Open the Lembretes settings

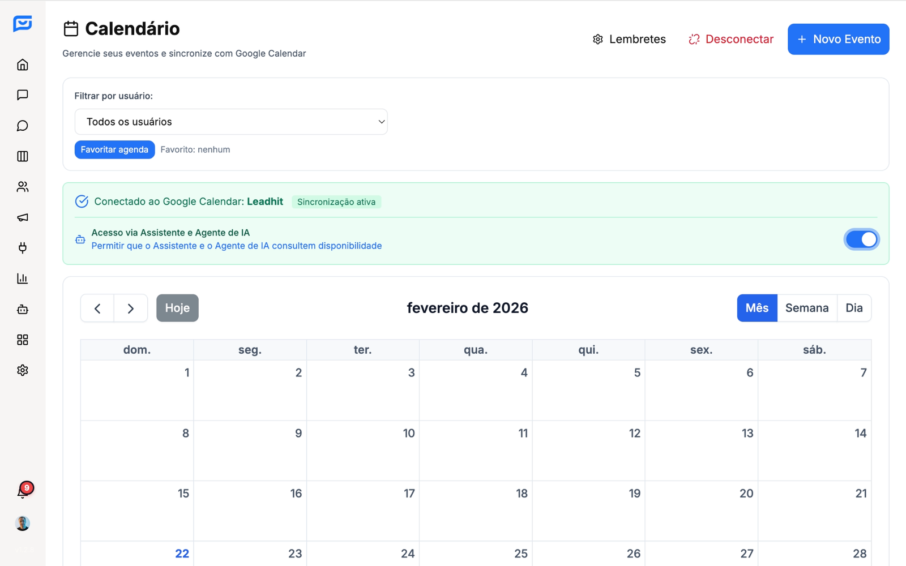629,39
